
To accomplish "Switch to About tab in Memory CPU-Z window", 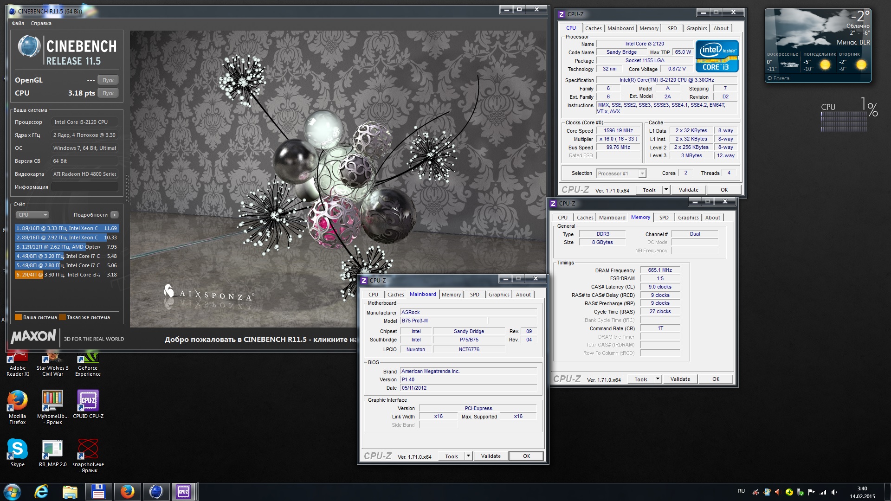I will [x=712, y=218].
